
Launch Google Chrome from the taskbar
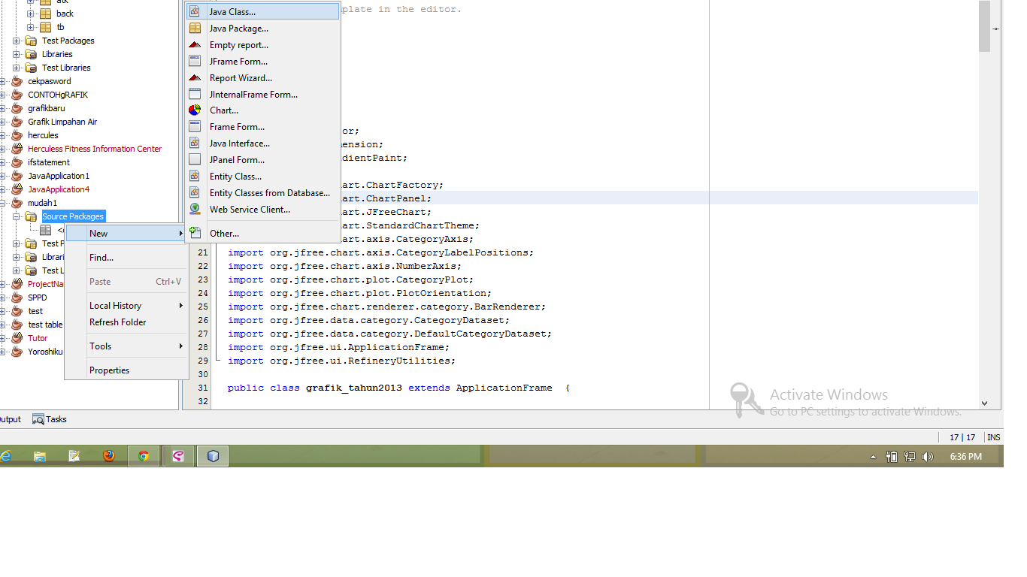[143, 455]
